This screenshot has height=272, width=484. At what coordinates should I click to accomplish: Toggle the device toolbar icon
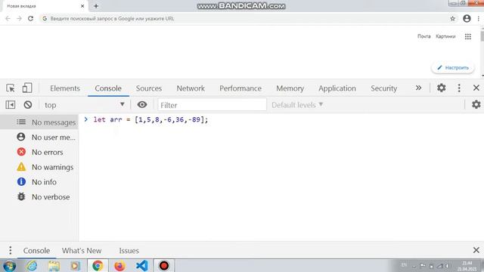click(x=27, y=88)
